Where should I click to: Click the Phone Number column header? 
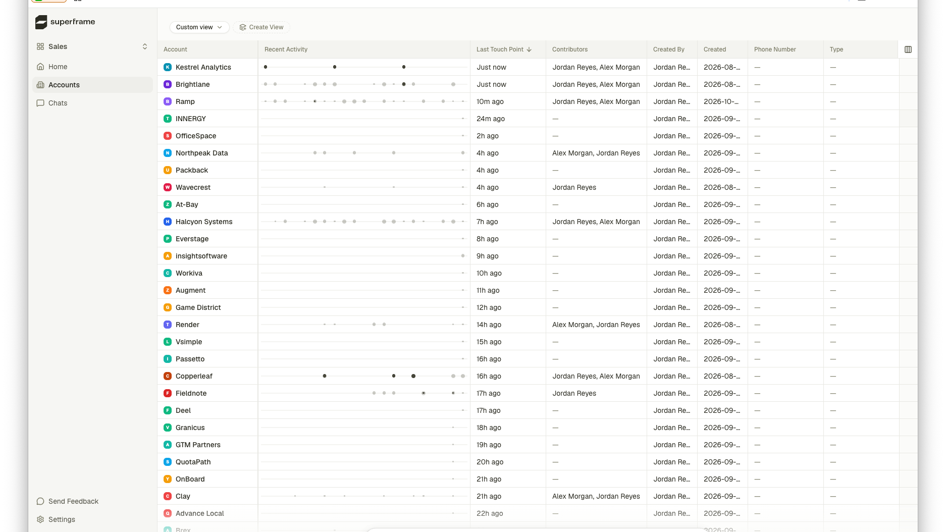(785, 49)
